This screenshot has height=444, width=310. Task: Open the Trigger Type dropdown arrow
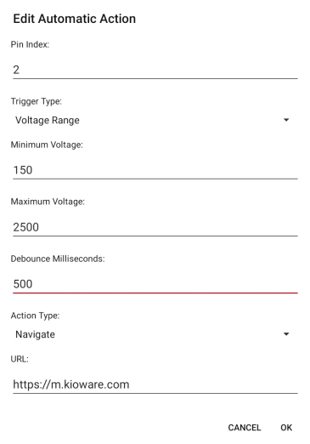click(x=286, y=120)
